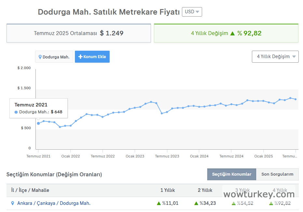Expand the 4 Yıllık Değişim period dropdown
This screenshot has width=303, height=212.
click(x=275, y=56)
